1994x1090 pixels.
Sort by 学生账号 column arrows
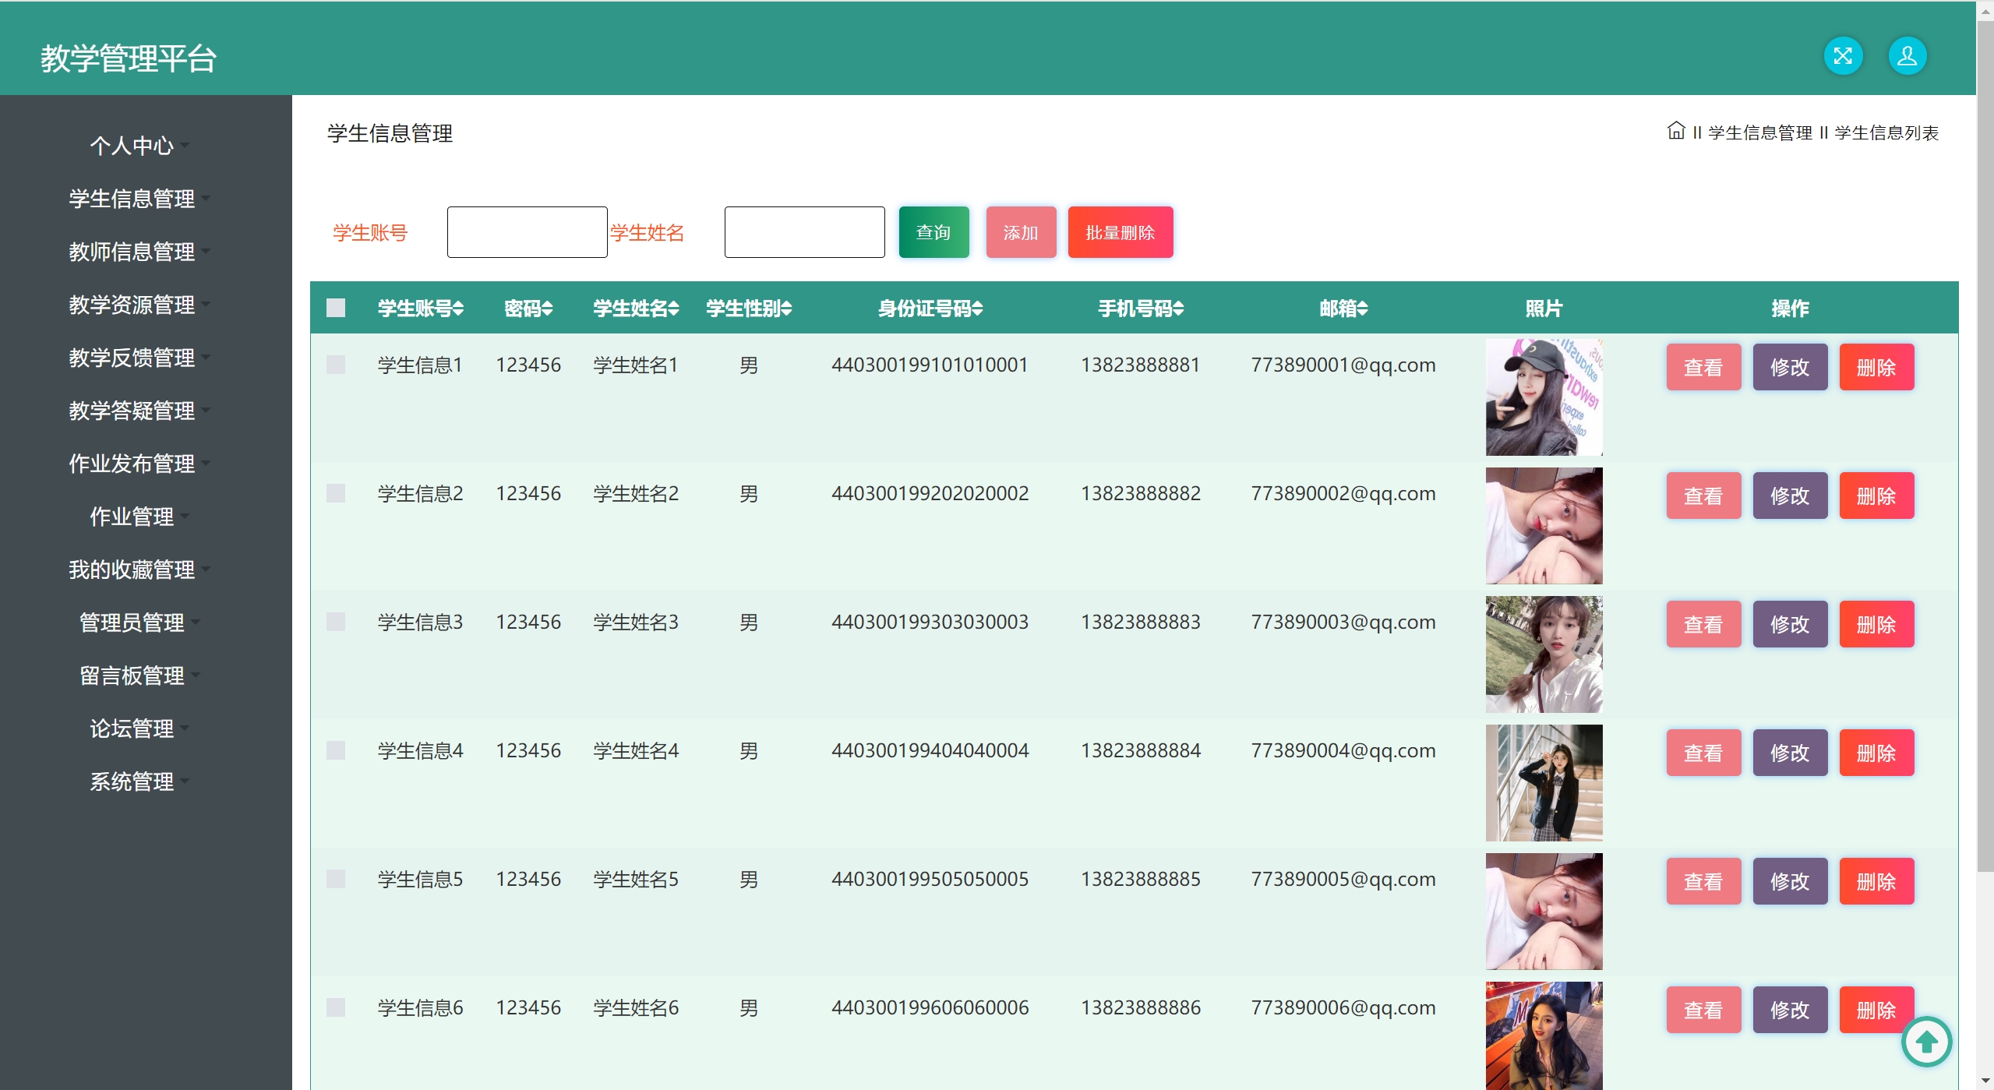[x=458, y=309]
